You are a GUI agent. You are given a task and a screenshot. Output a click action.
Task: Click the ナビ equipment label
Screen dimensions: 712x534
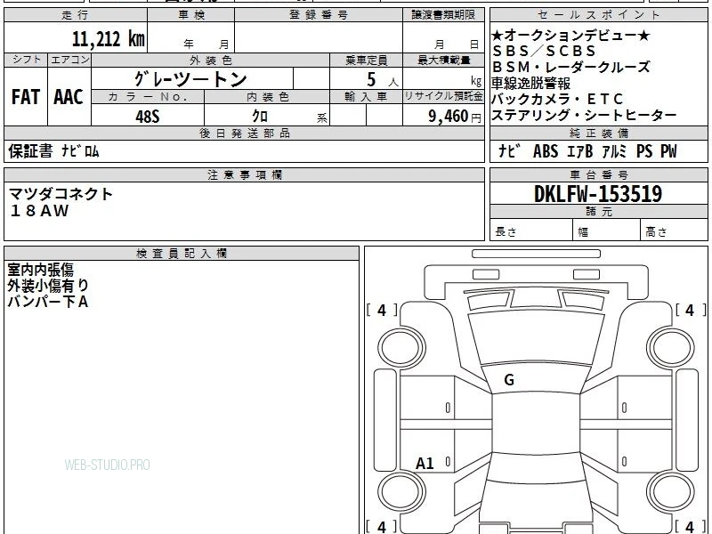[x=509, y=150]
